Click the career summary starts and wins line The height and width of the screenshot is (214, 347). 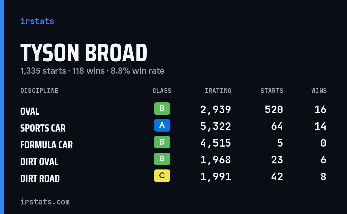tap(92, 71)
